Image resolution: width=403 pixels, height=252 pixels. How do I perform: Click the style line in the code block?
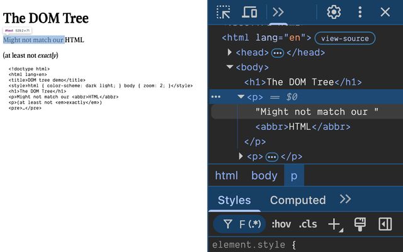tap(101, 85)
